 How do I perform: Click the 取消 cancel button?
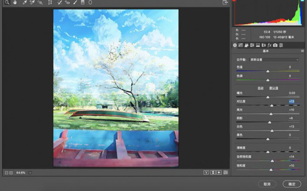(267, 184)
